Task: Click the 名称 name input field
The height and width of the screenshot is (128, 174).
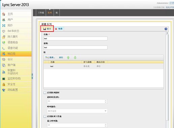Action: tap(75, 39)
